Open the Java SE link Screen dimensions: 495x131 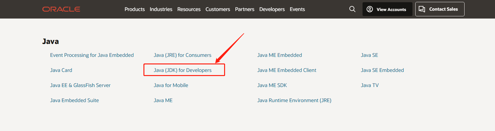[369, 55]
